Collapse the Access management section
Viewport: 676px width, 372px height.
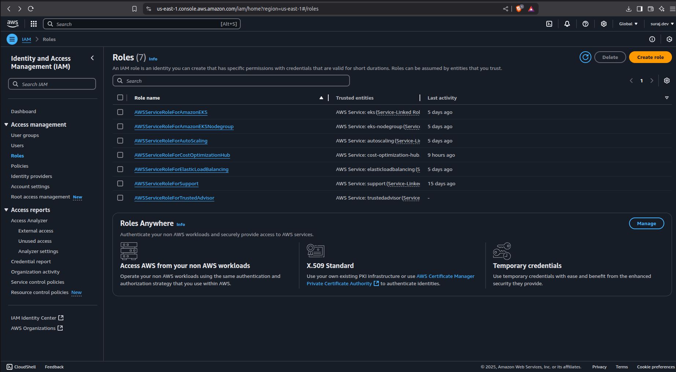click(6, 124)
